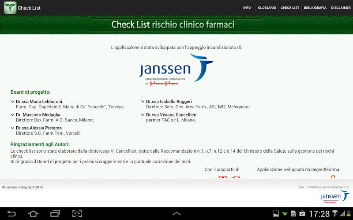Tap 'Direttore S.C. Farm.Terr., Vercelli' line
Image resolution: width=353 pixels, height=220 pixels.
(49, 133)
